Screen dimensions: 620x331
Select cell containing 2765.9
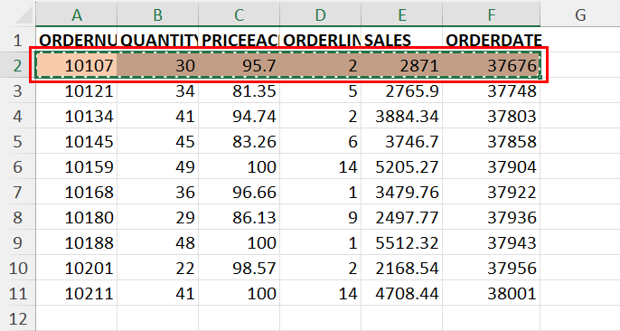tap(401, 90)
